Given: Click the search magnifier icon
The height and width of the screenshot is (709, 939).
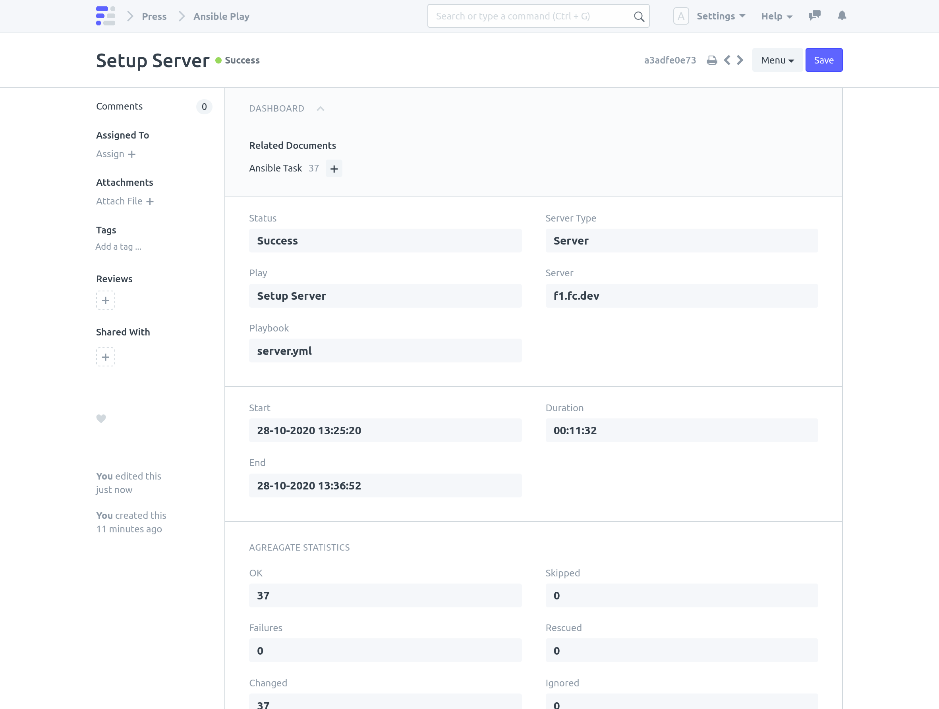Looking at the screenshot, I should tap(638, 17).
